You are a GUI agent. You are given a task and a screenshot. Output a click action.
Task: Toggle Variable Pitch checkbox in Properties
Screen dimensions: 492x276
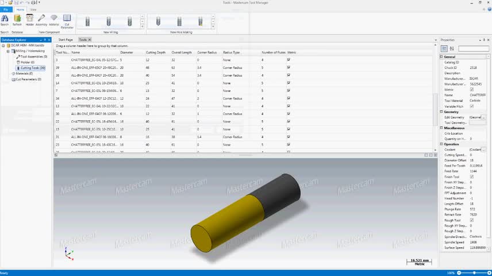coord(472,106)
